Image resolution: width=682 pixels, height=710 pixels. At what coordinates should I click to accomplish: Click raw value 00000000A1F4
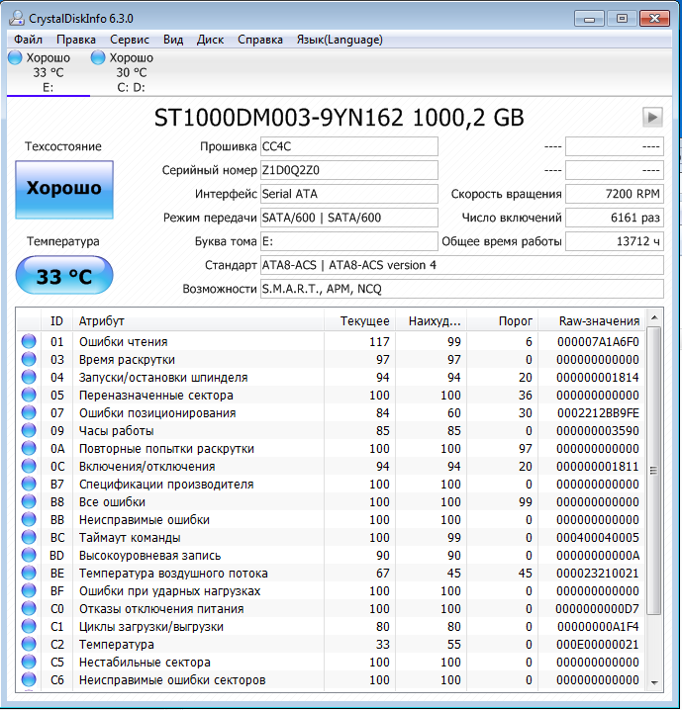click(598, 627)
